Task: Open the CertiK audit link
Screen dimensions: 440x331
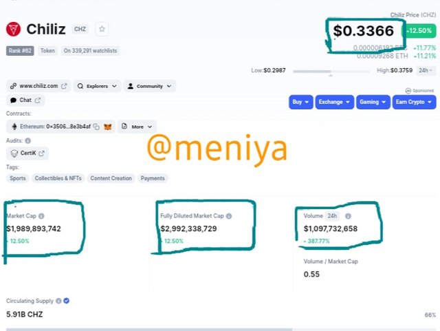Action: (27, 153)
